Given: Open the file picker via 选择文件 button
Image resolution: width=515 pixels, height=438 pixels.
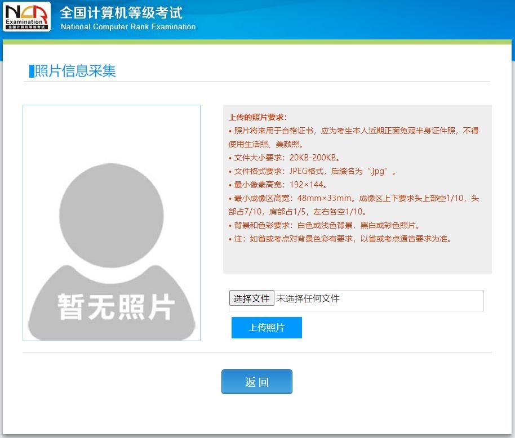Looking at the screenshot, I should (x=251, y=298).
